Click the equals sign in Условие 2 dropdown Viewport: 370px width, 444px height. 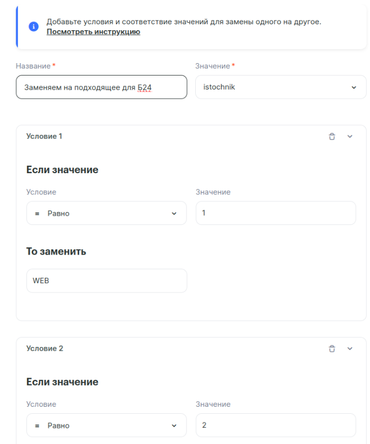[37, 426]
